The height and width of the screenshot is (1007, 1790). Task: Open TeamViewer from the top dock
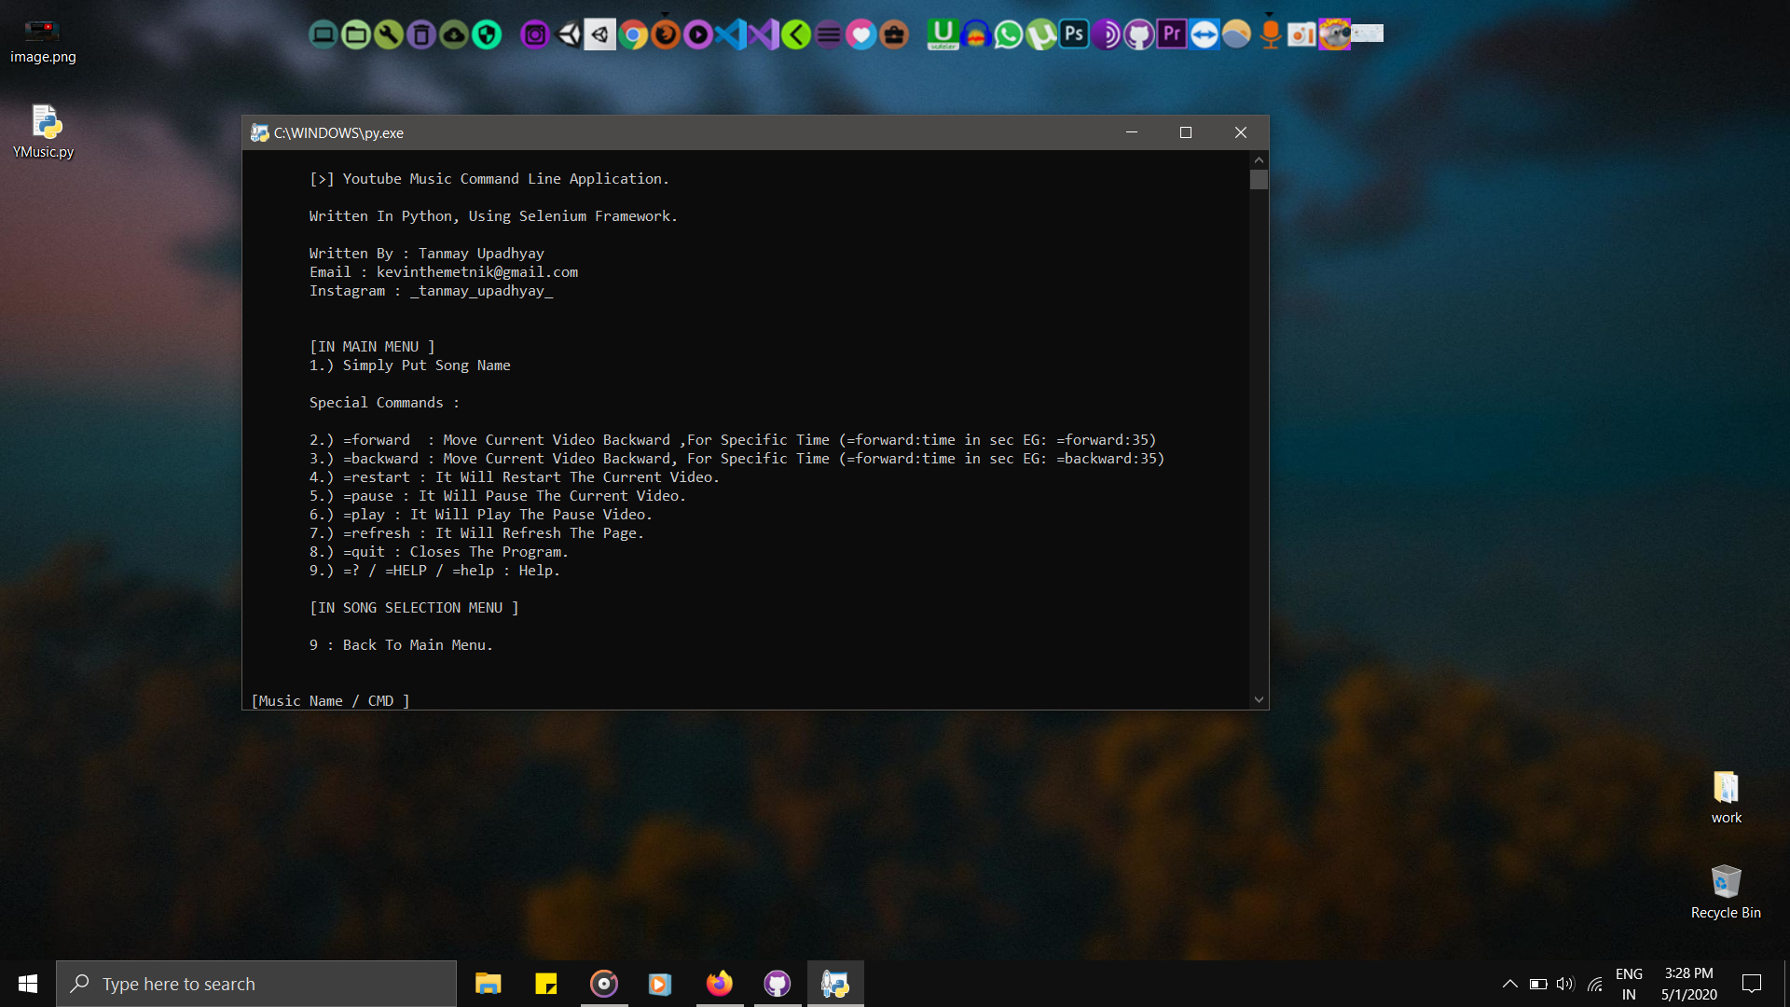[1204, 35]
